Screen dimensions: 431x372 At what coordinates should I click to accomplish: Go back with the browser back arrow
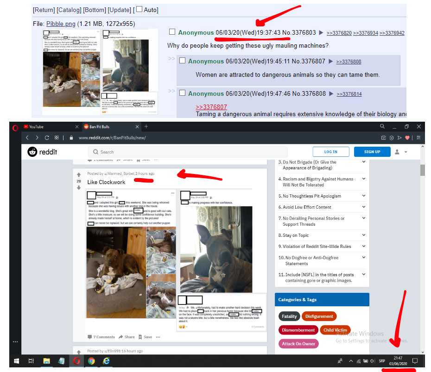(27, 138)
